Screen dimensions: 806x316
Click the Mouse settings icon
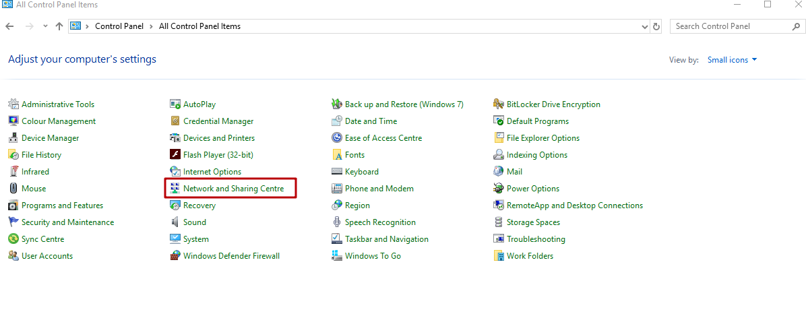13,189
